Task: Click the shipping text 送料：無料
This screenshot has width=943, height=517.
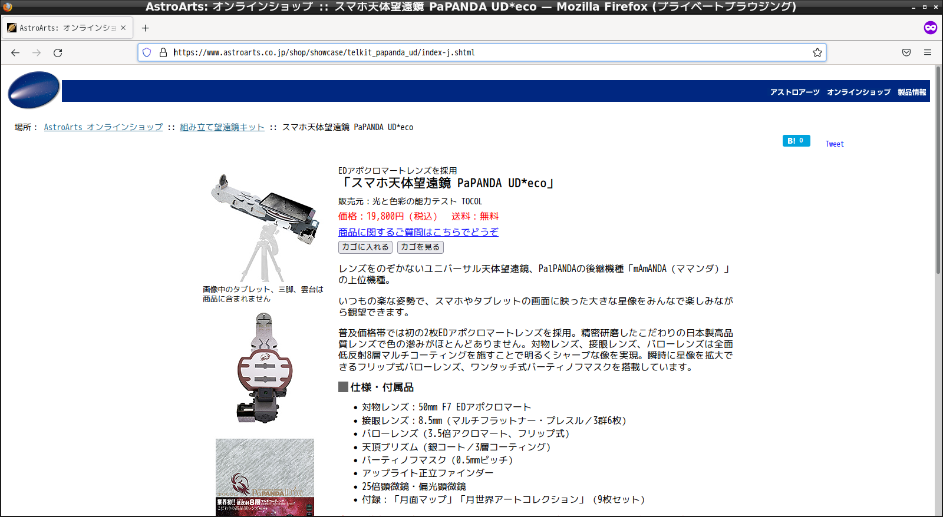Action: [x=475, y=217]
